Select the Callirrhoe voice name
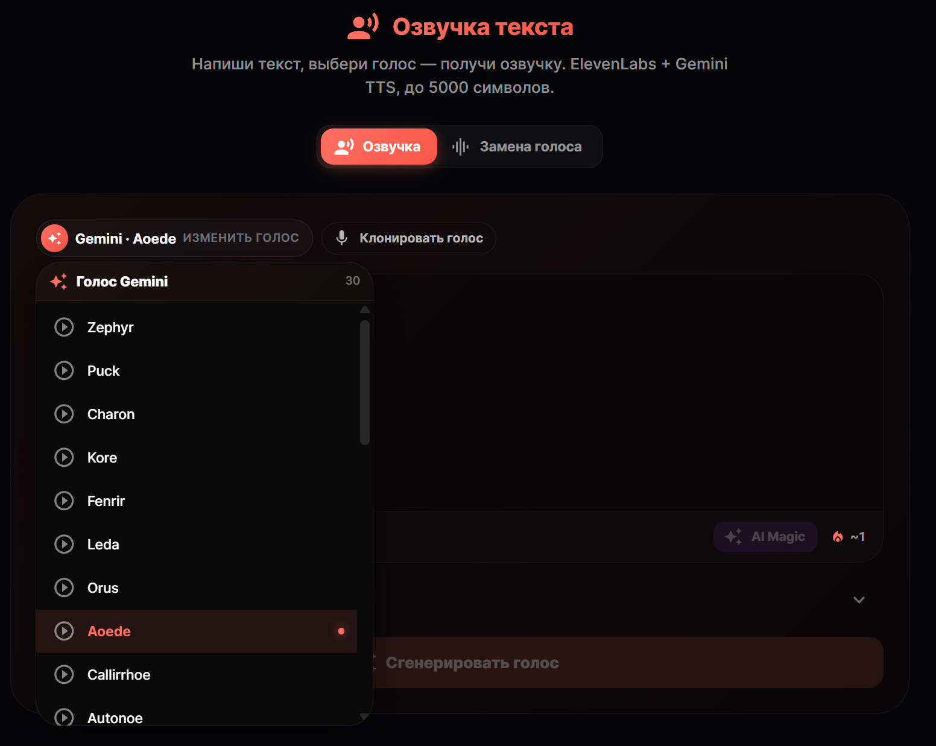The width and height of the screenshot is (936, 746). point(119,675)
